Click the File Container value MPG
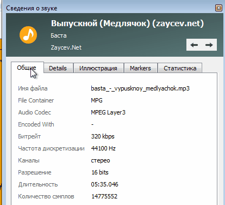This screenshot has height=205, width=225. 97,100
